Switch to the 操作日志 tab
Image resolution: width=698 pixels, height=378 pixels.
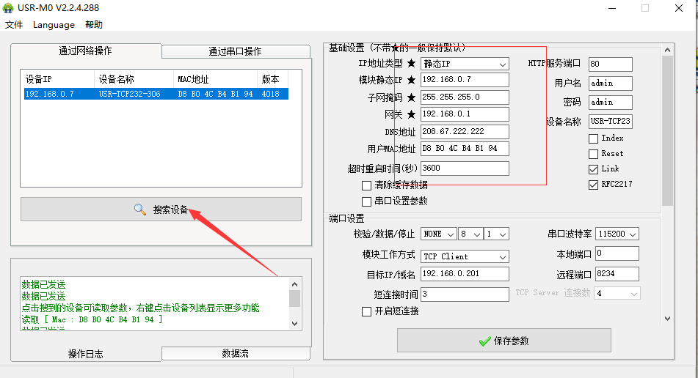pyautogui.click(x=86, y=354)
